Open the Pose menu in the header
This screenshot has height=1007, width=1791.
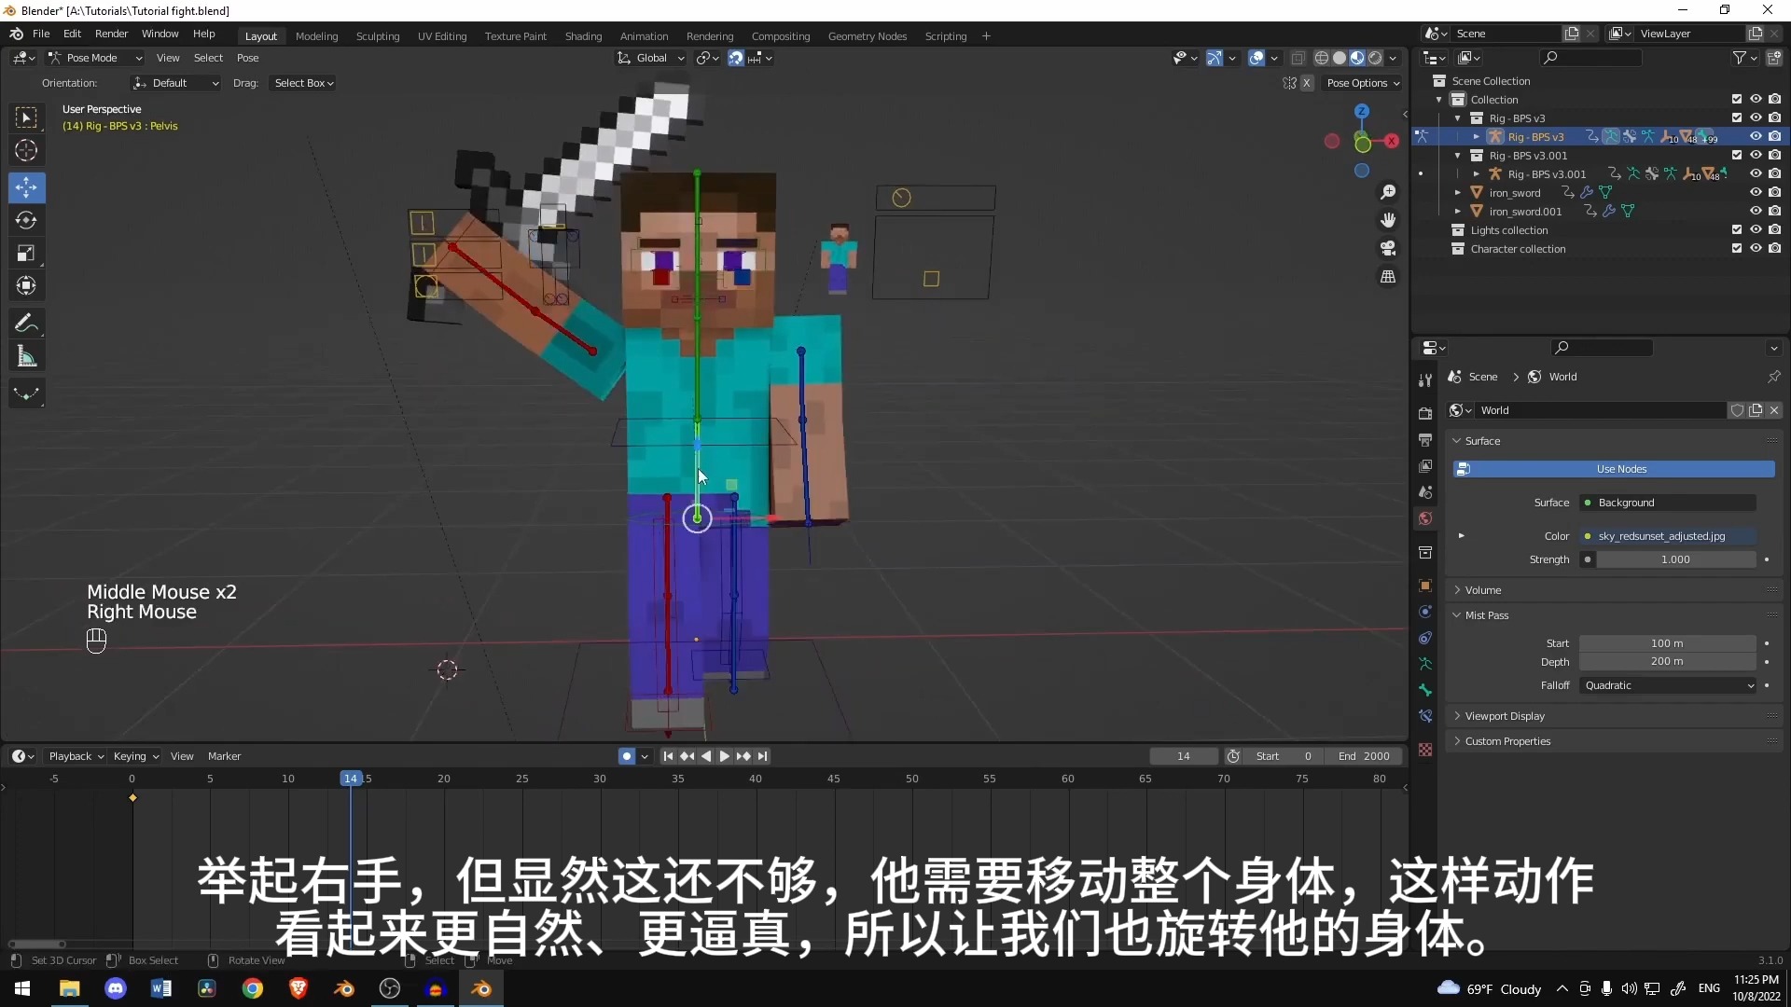click(246, 57)
